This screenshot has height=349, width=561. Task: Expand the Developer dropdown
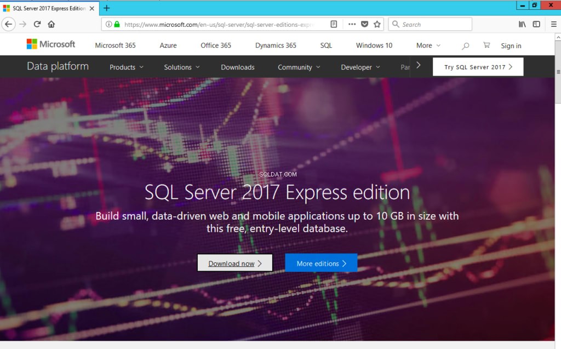tap(360, 67)
